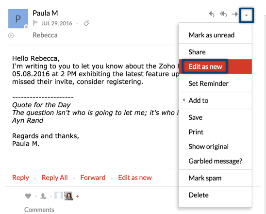Image resolution: width=266 pixels, height=214 pixels.
Task: Click the Reply link below message
Action: coord(20,178)
